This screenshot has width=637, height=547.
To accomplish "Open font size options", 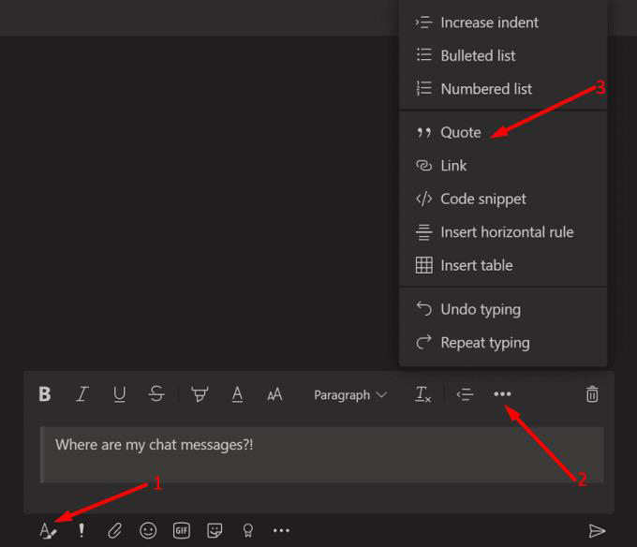I will click(274, 394).
